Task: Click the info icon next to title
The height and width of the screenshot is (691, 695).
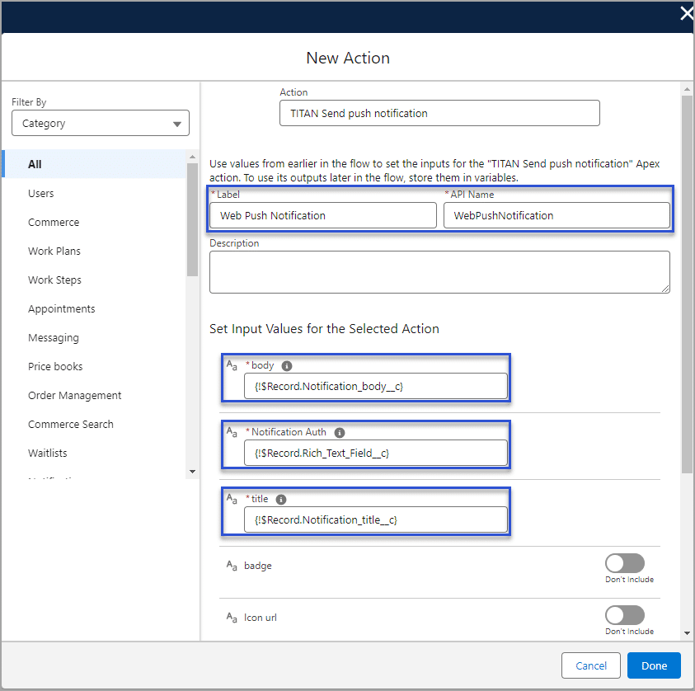Action: pyautogui.click(x=281, y=499)
